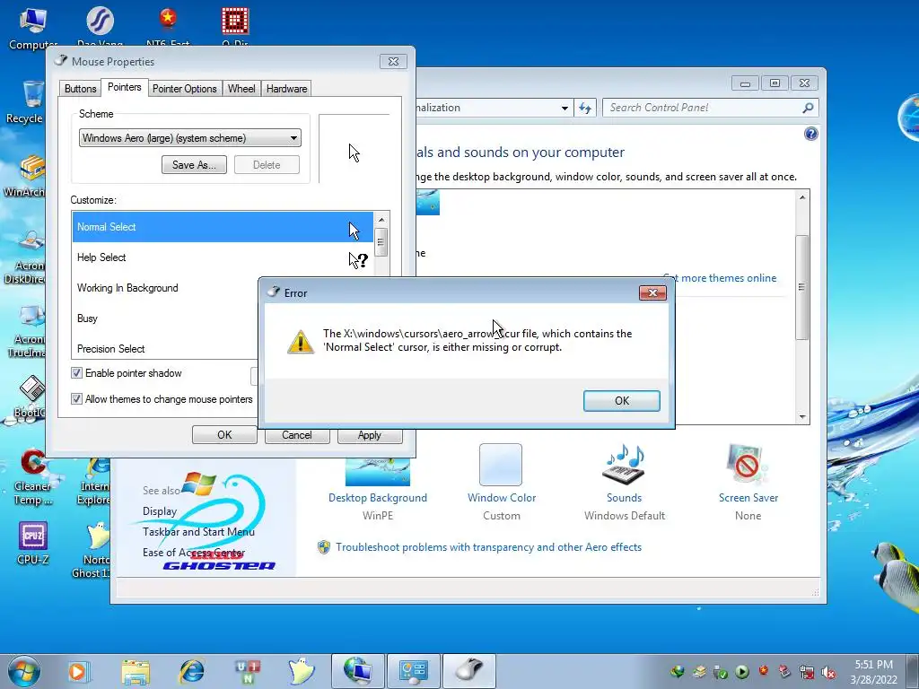Open the address bar history dropdown
Image resolution: width=919 pixels, height=689 pixels.
coord(565,108)
